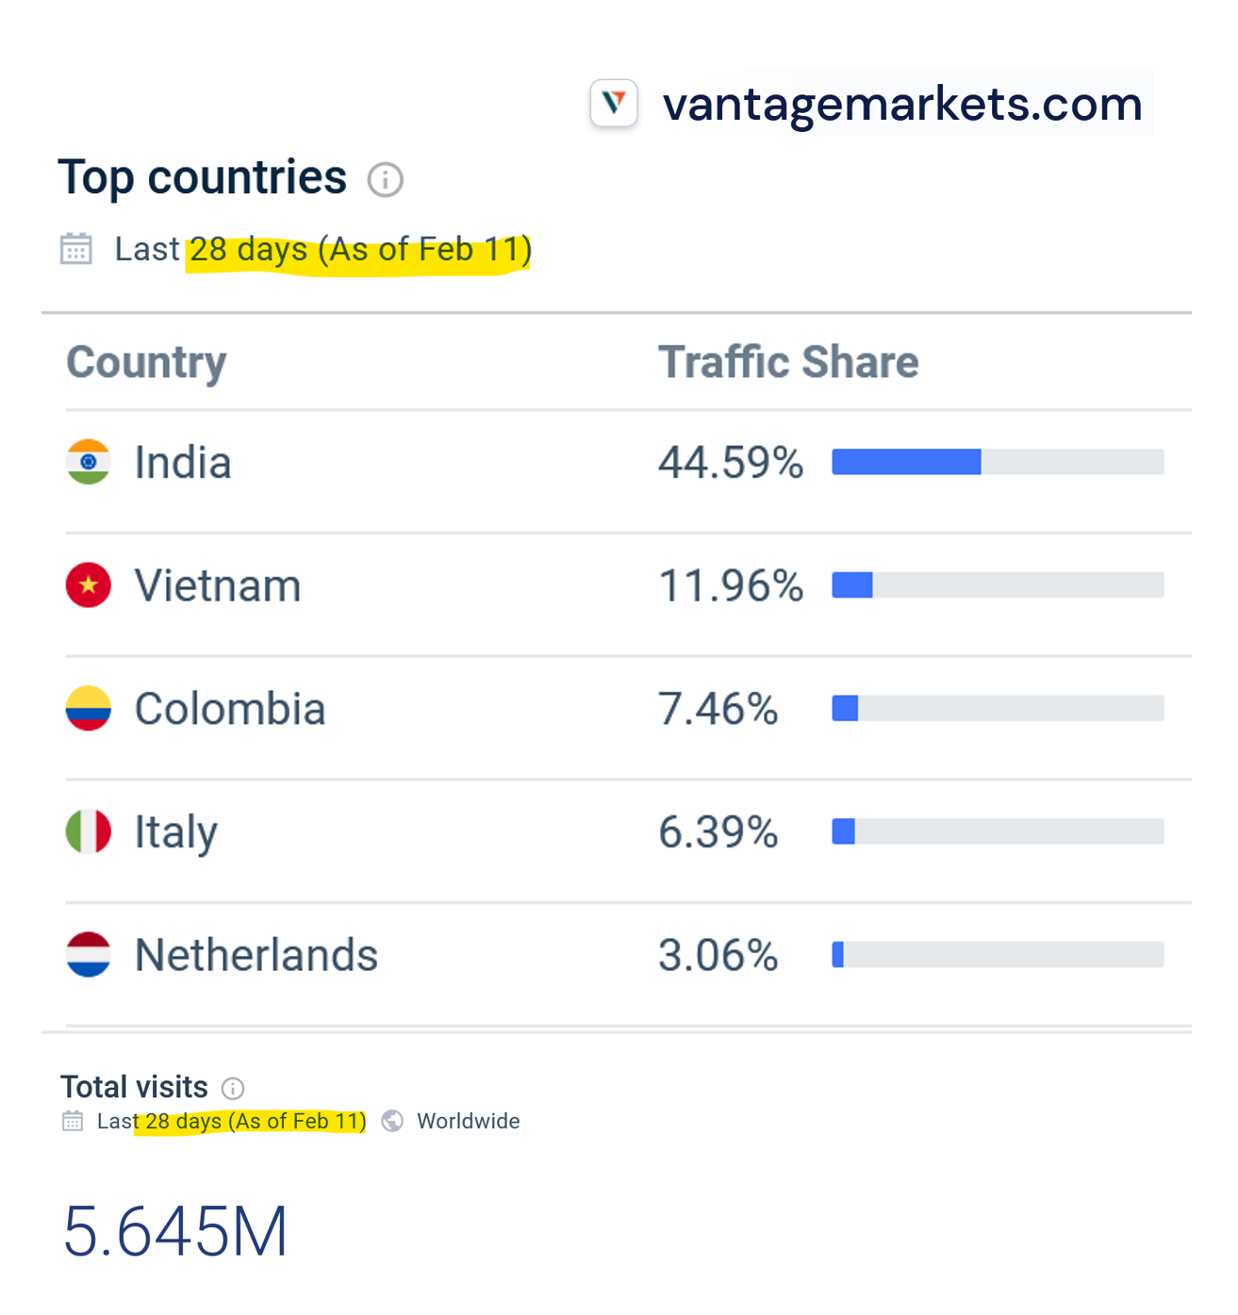Expand the Country column header
The height and width of the screenshot is (1315, 1238).
coord(146,362)
